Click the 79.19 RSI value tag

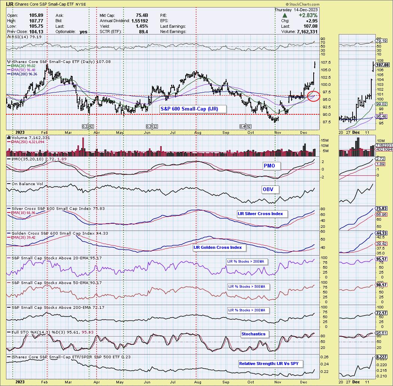click(x=381, y=40)
